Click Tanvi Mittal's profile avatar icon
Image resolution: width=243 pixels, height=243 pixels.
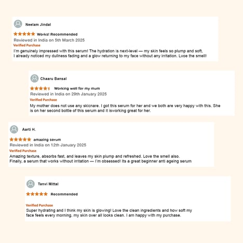31,184
